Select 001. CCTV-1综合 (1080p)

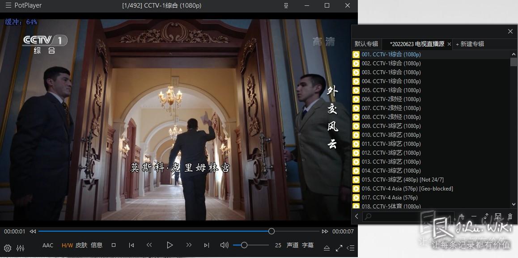[x=431, y=55]
